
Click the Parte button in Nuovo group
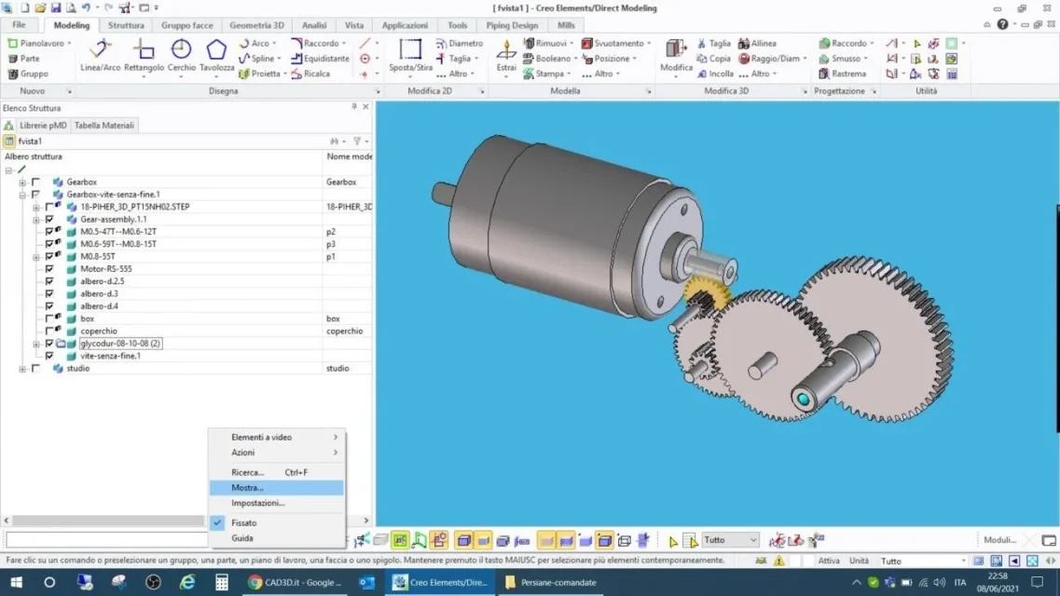(x=24, y=59)
